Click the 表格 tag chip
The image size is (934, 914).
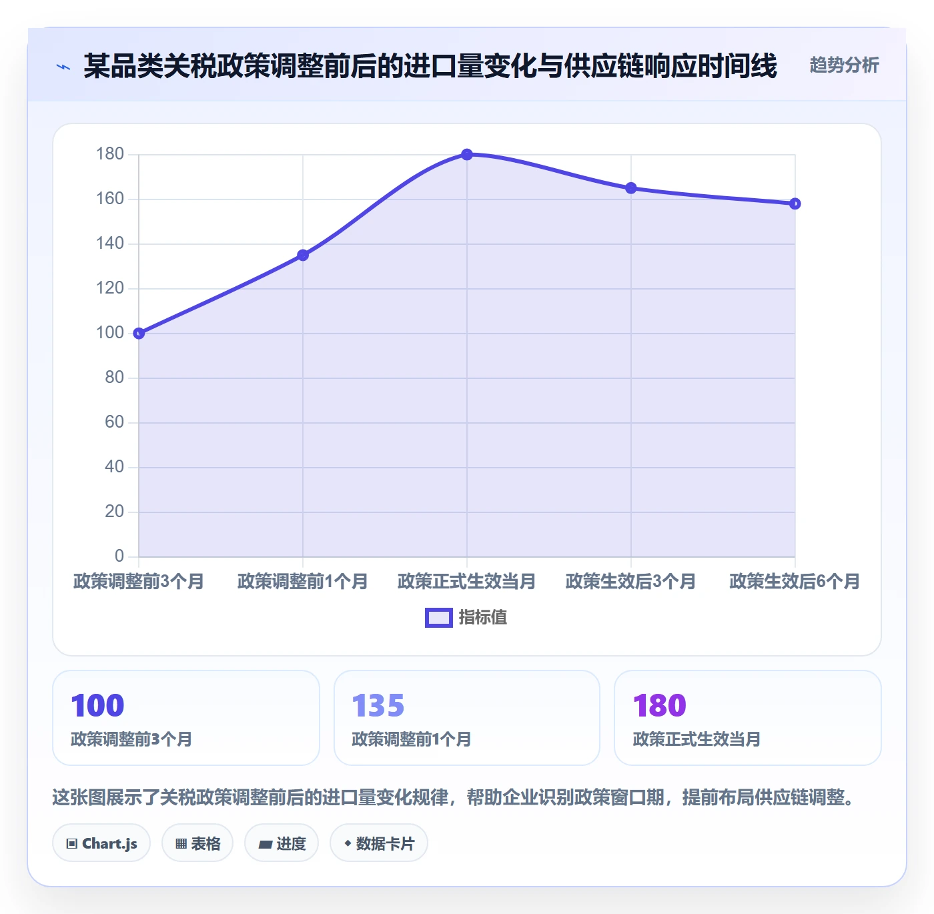(x=197, y=843)
